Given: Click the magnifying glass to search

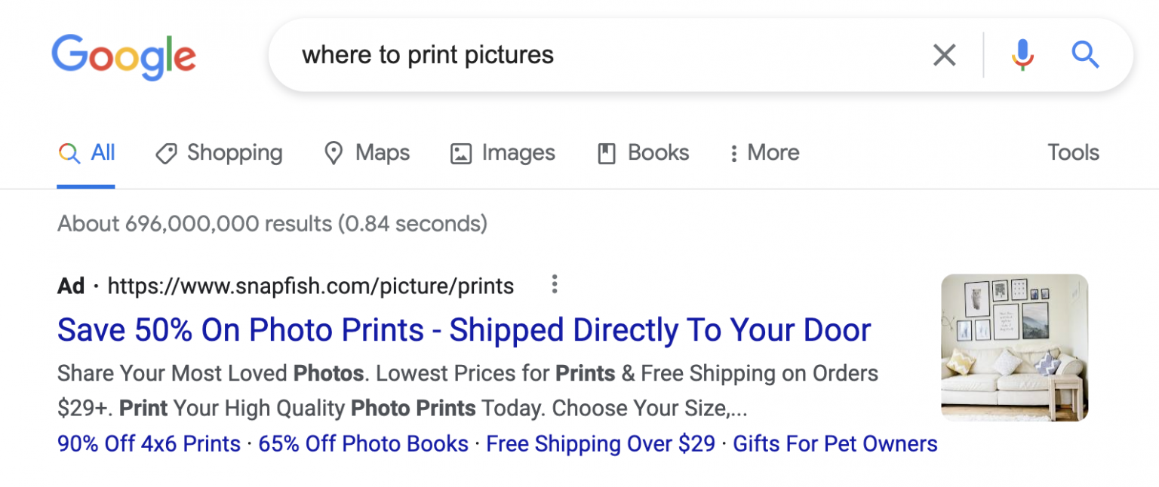Looking at the screenshot, I should (x=1085, y=54).
